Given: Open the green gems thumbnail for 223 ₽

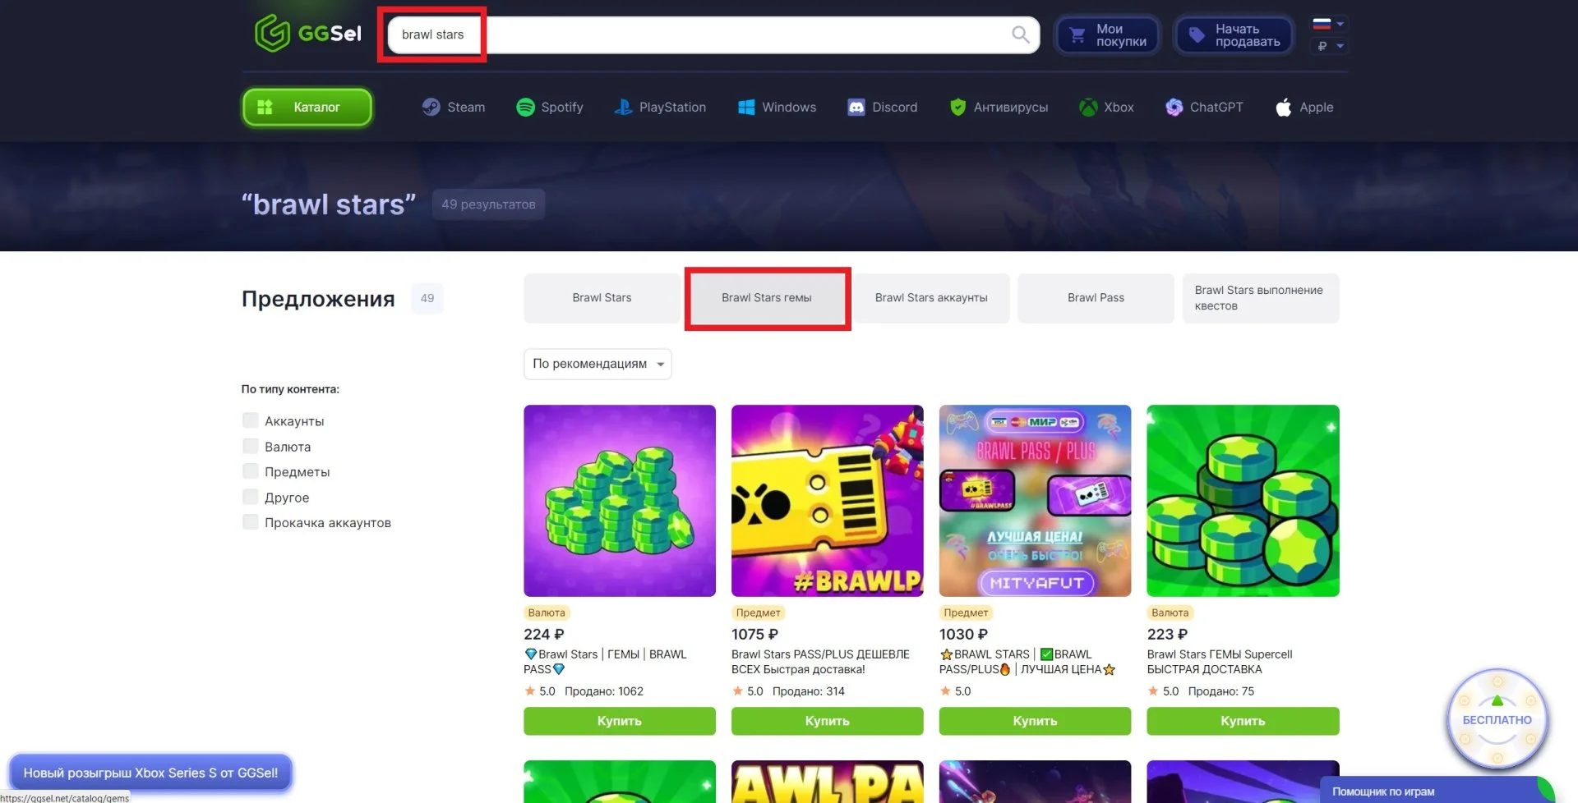Looking at the screenshot, I should click(1243, 501).
